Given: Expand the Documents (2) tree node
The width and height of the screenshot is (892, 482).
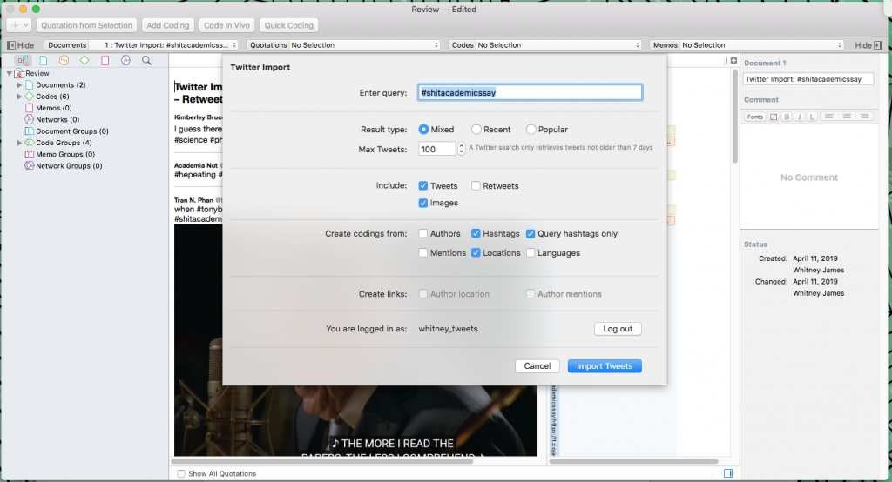Looking at the screenshot, I should (19, 84).
